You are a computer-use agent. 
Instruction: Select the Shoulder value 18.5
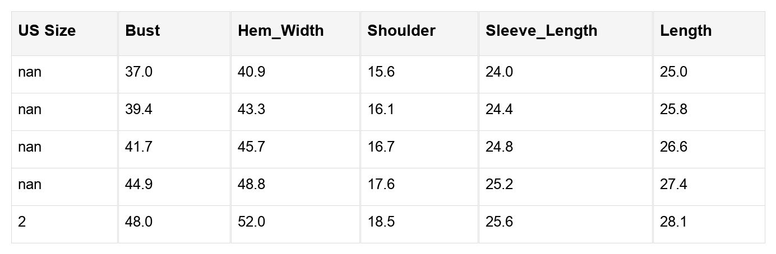point(381,222)
